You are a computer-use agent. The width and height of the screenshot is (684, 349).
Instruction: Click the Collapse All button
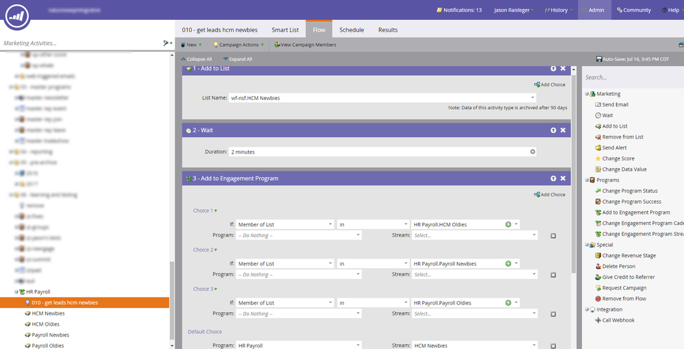pyautogui.click(x=195, y=60)
